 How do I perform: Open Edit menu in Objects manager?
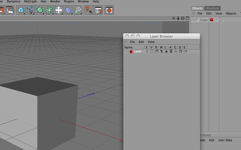point(209,14)
